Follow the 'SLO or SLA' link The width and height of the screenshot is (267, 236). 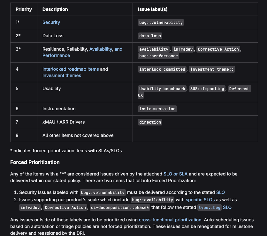[x=175, y=174]
